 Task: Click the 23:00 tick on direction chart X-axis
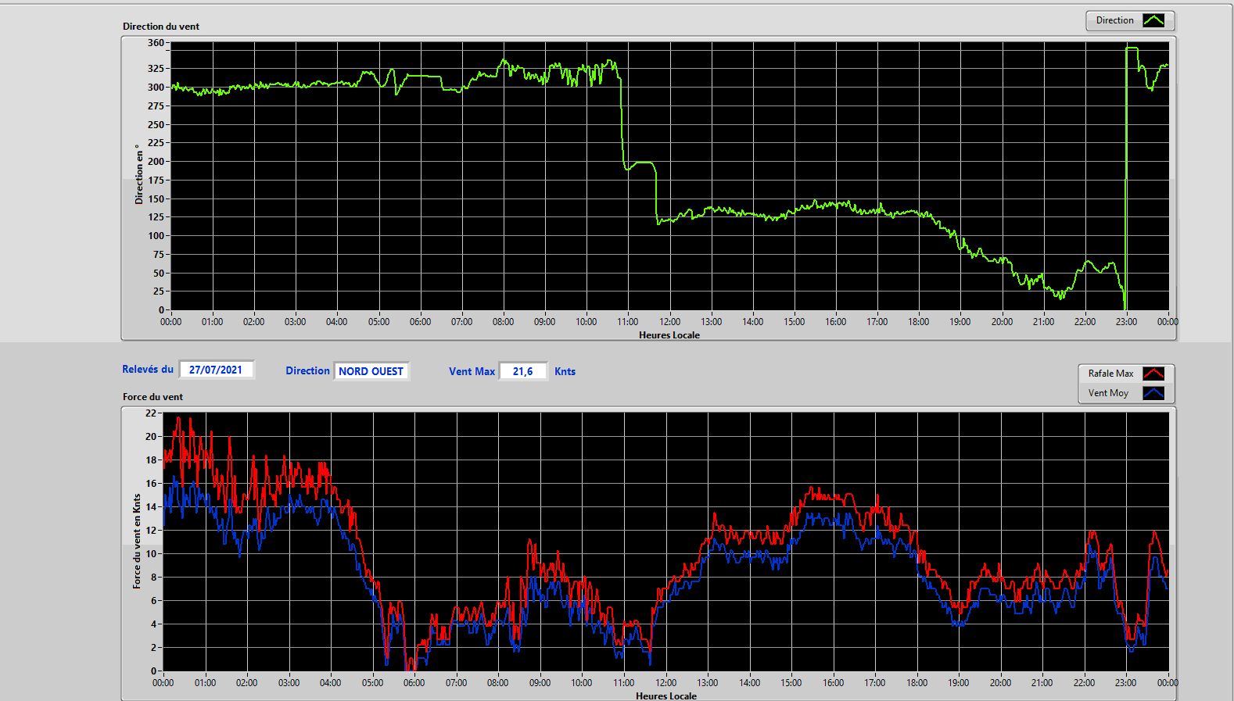(1126, 322)
